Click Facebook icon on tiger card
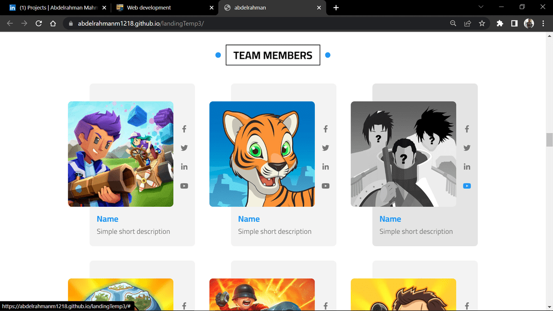 click(x=326, y=129)
